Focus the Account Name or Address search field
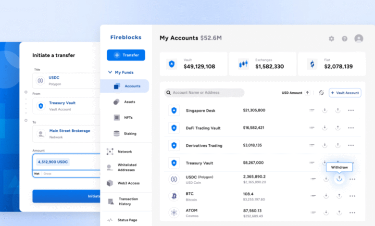The height and width of the screenshot is (226, 375). click(x=204, y=92)
